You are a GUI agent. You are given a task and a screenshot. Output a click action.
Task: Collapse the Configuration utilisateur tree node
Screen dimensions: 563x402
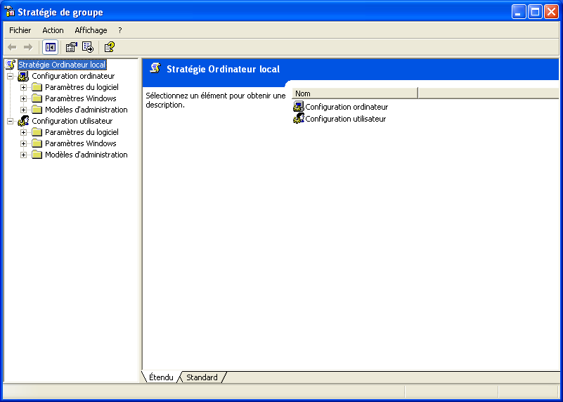pos(11,122)
